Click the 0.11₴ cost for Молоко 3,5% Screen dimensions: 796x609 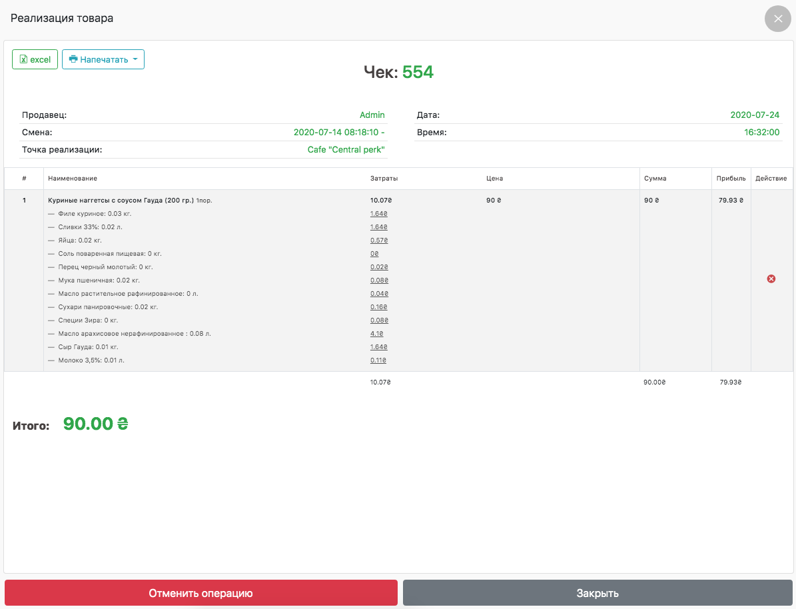point(378,360)
